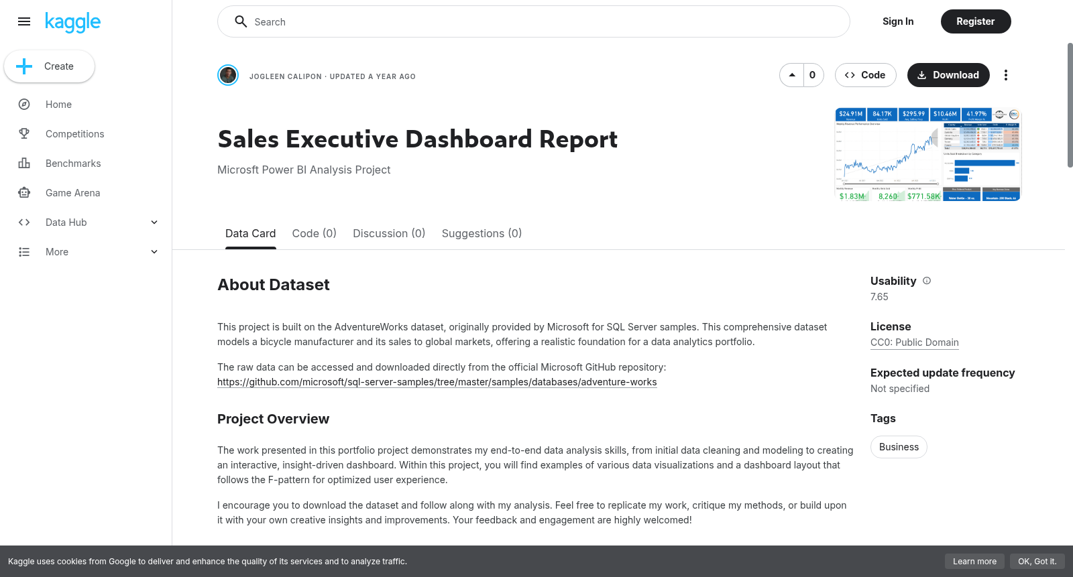Click the search magnifier icon

(241, 21)
